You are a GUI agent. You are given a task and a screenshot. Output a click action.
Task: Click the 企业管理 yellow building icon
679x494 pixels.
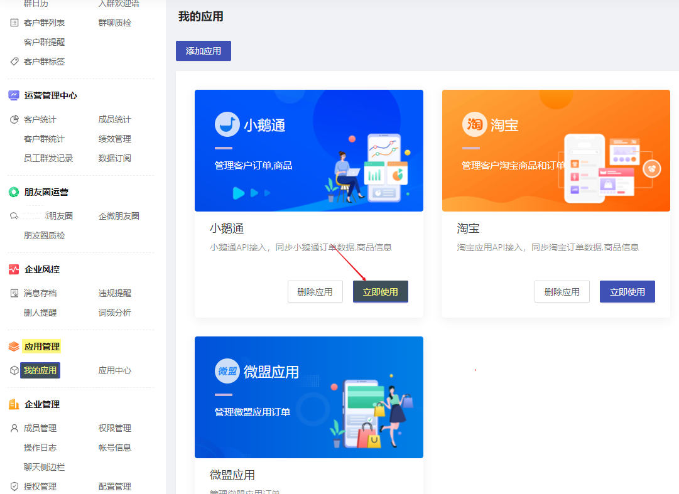(14, 404)
